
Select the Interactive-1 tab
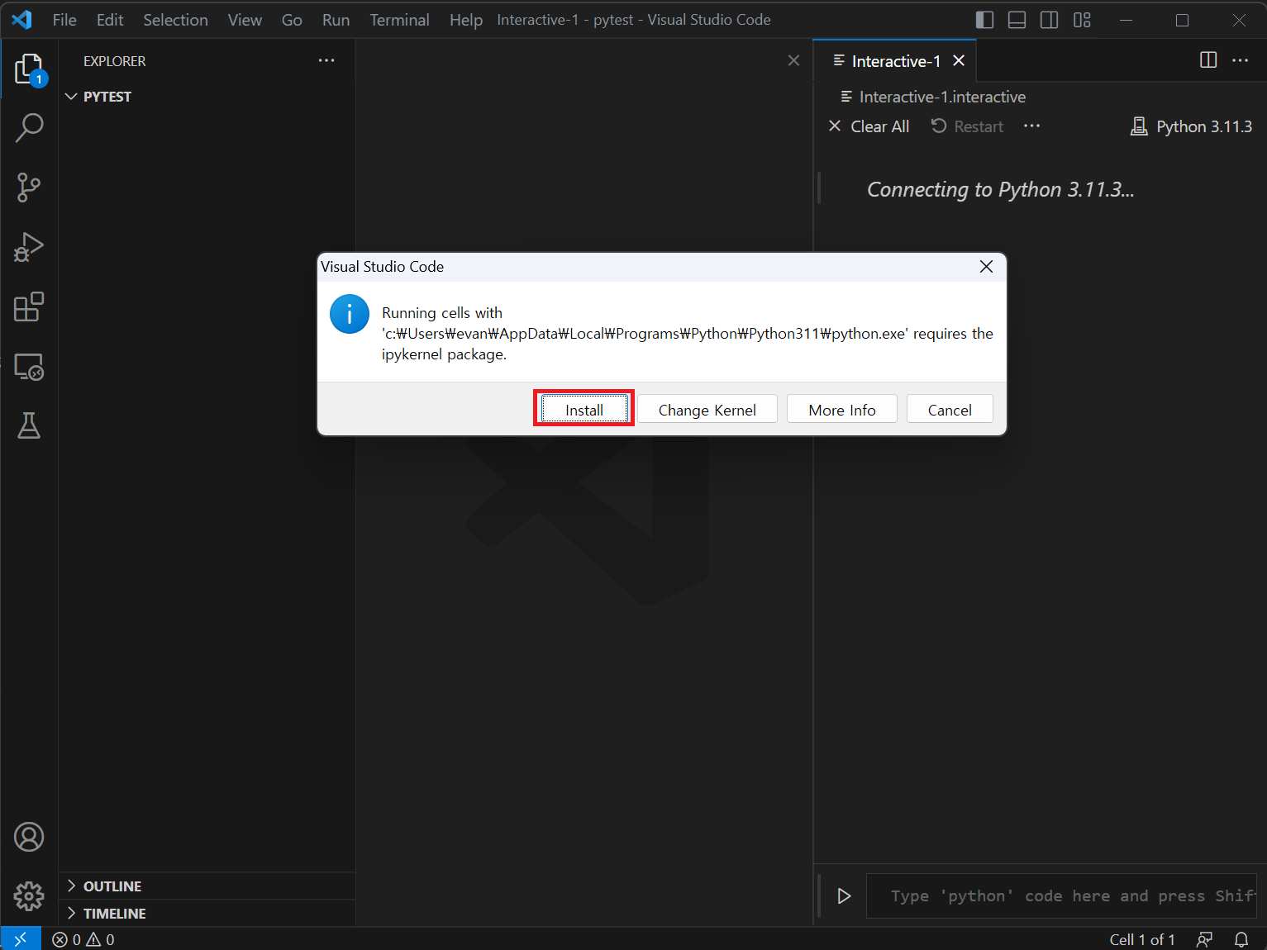click(895, 61)
